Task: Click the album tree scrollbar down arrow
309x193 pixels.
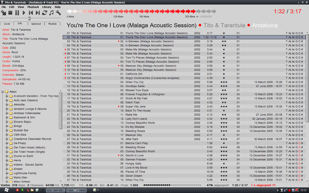Action: click(61, 181)
